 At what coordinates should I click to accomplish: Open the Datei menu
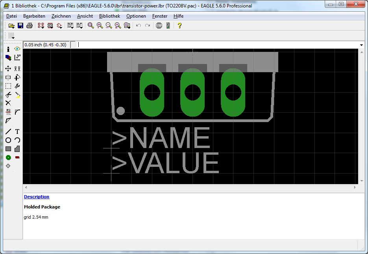[11, 16]
